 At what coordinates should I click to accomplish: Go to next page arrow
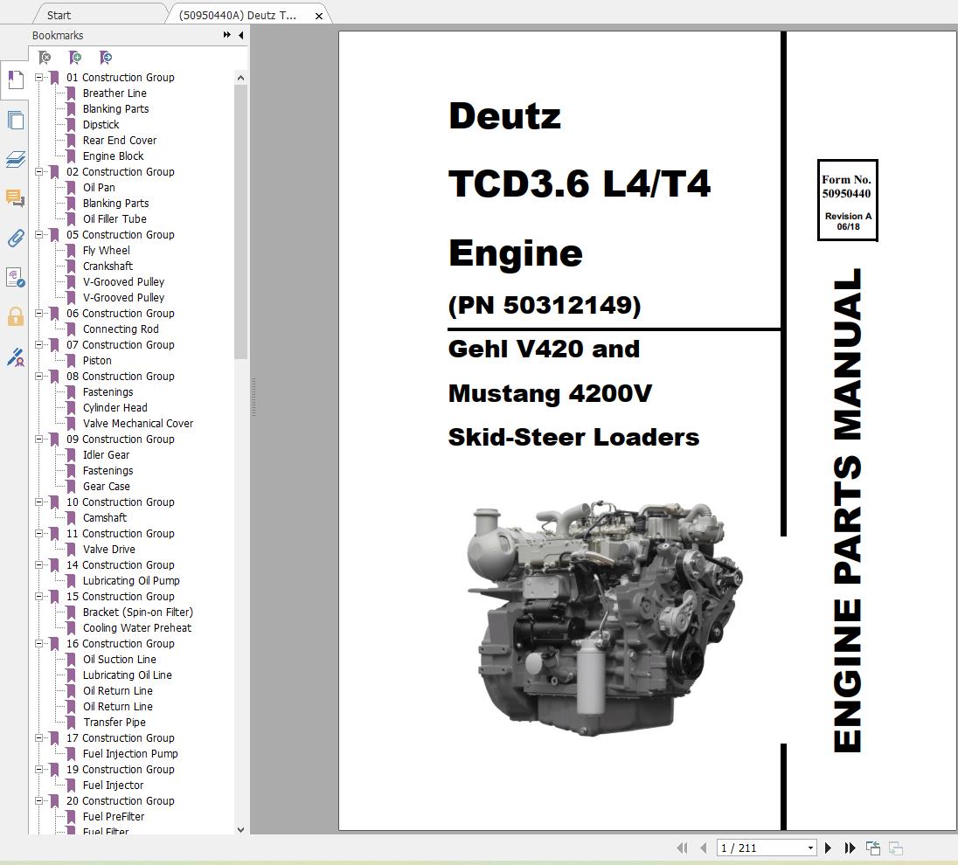coord(828,848)
